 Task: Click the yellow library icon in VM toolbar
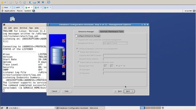coord(2,2)
